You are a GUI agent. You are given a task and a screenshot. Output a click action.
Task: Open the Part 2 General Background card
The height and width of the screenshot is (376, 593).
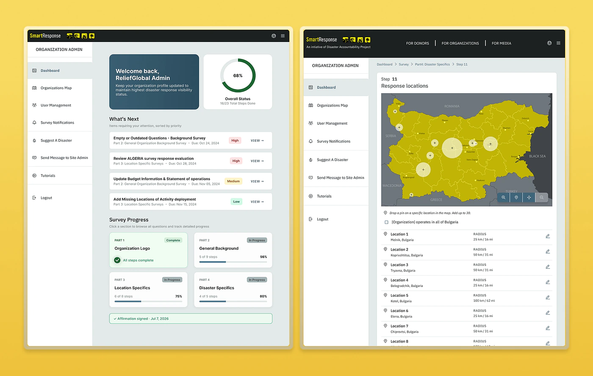click(x=233, y=250)
